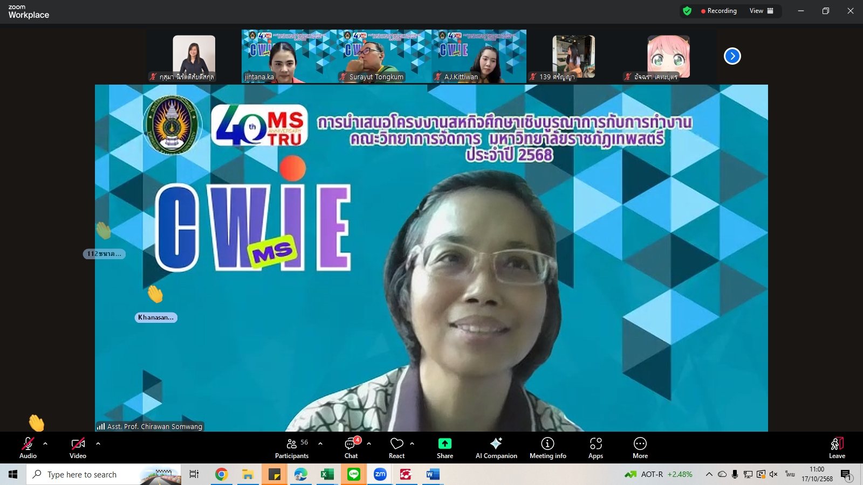Expand video settings arrow next to Video
The height and width of the screenshot is (485, 863).
tap(98, 444)
